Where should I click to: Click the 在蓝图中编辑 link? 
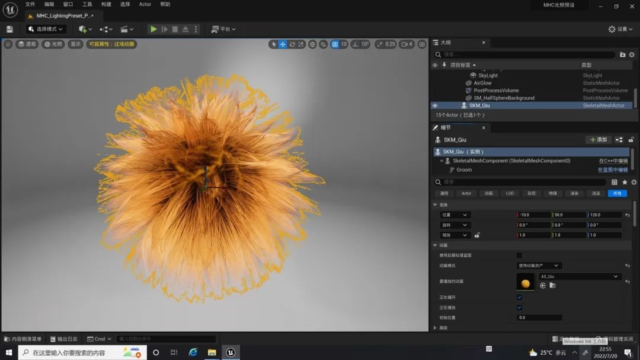[612, 170]
